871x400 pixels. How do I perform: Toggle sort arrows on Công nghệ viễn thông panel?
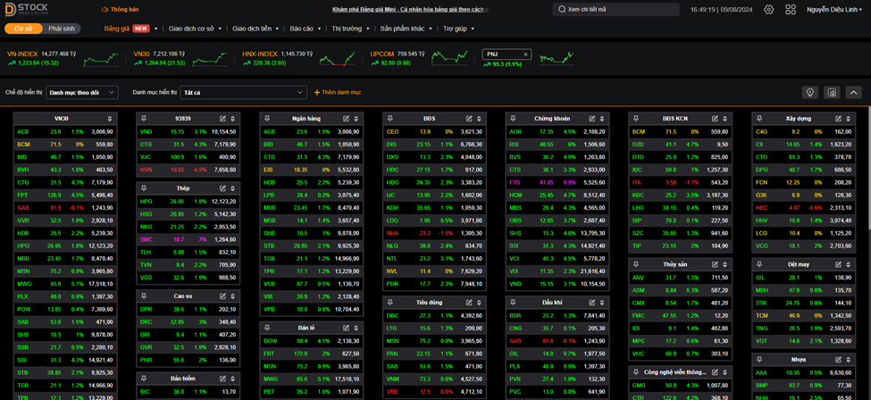tap(725, 372)
